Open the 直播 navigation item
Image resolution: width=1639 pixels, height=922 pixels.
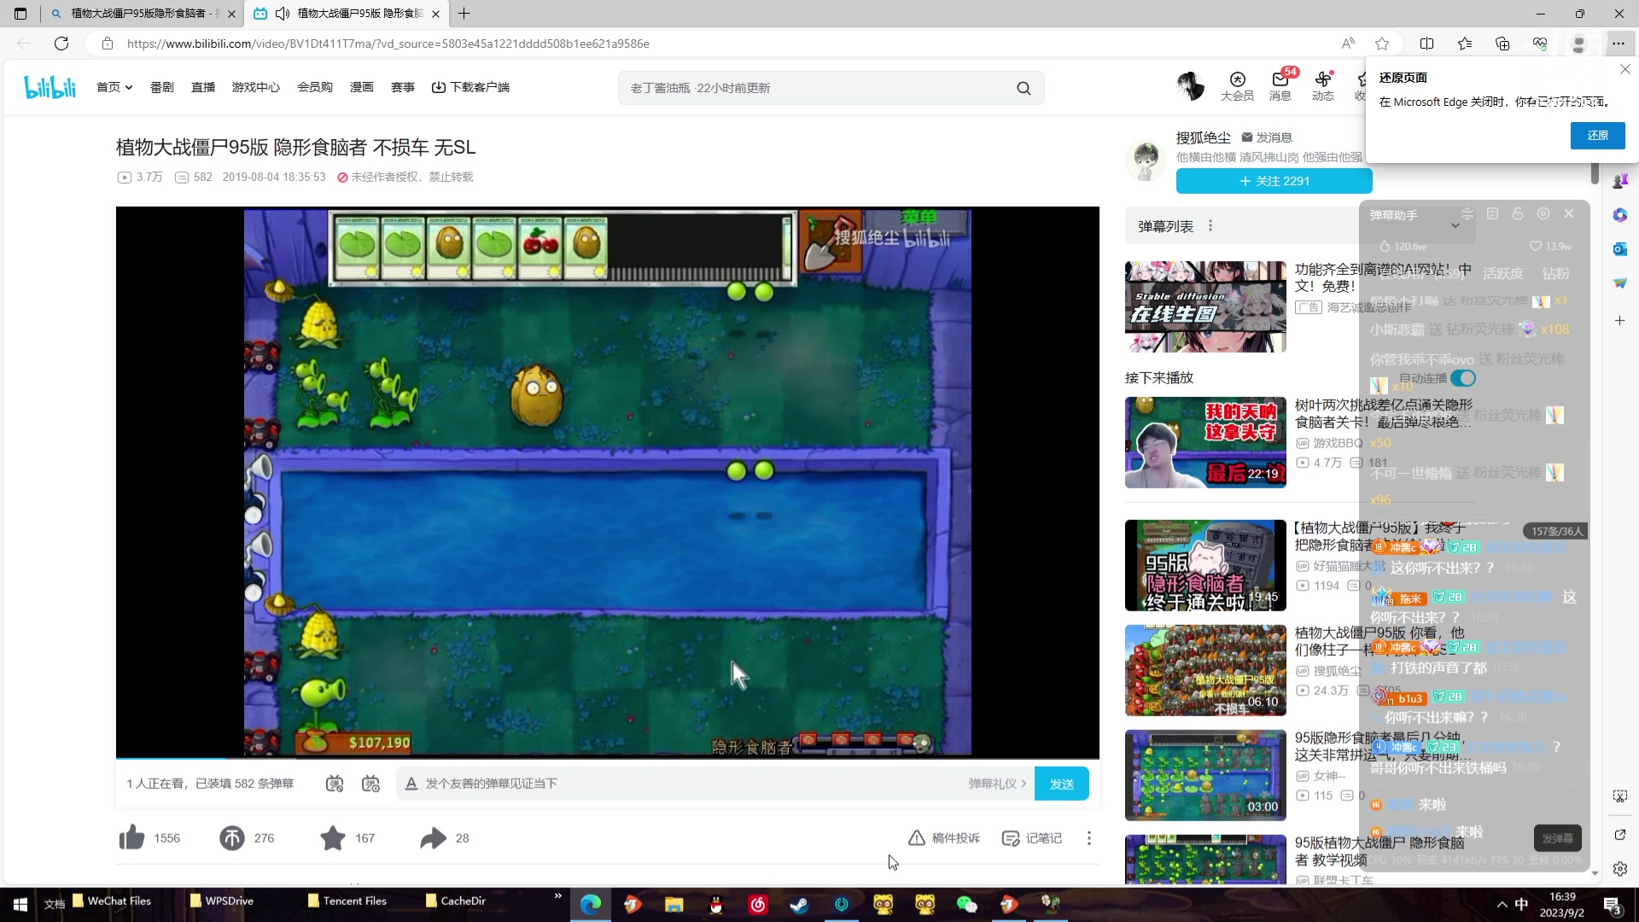[203, 87]
